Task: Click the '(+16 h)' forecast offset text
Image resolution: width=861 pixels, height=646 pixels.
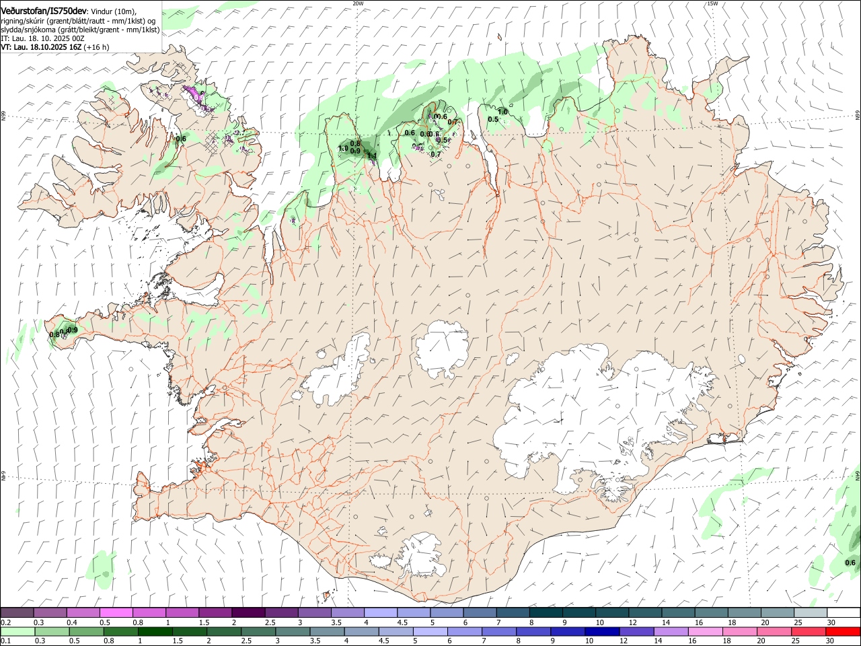Action: click(98, 47)
